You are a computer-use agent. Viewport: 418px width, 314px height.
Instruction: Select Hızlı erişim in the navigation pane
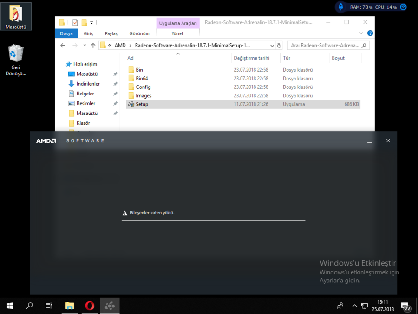[x=82, y=64]
